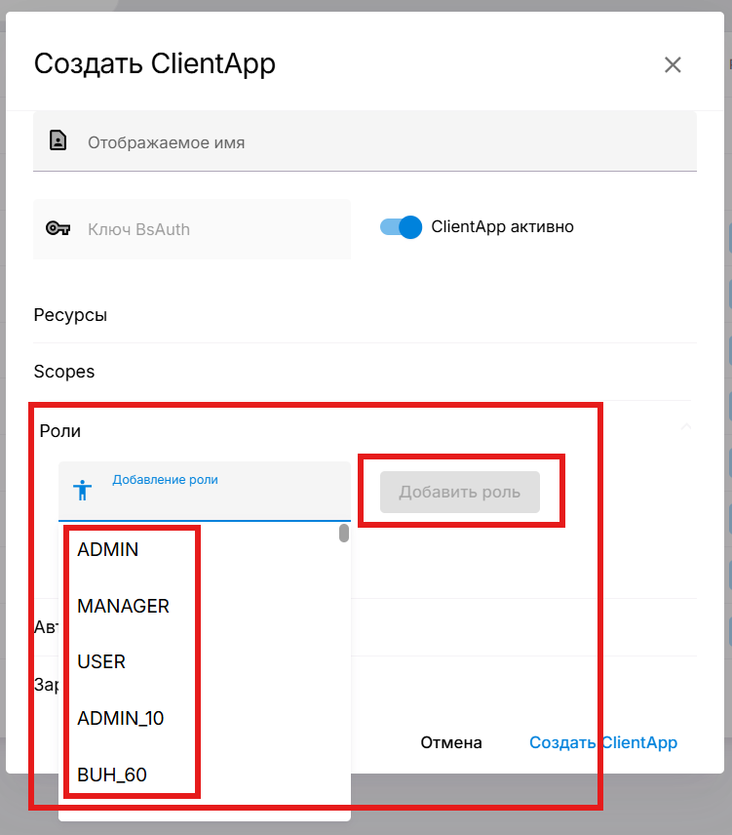Click the Создать ClientApp submit button
The image size is (732, 835).
coord(603,742)
